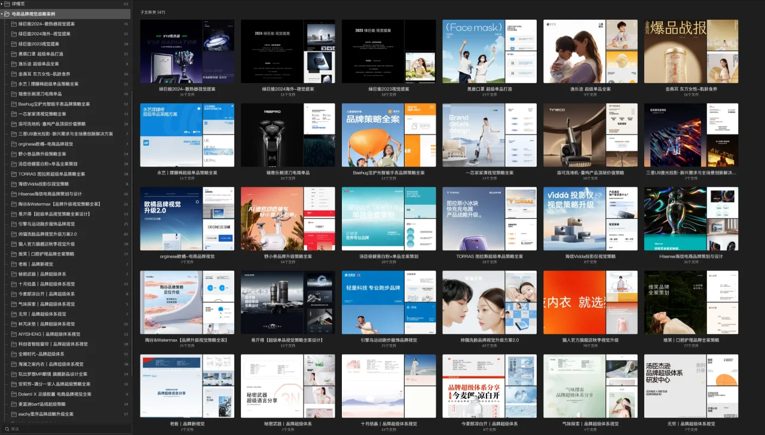
Task: Click folder icon of 维芙 口腔护理品牌全案策略 row
Action: point(14,254)
